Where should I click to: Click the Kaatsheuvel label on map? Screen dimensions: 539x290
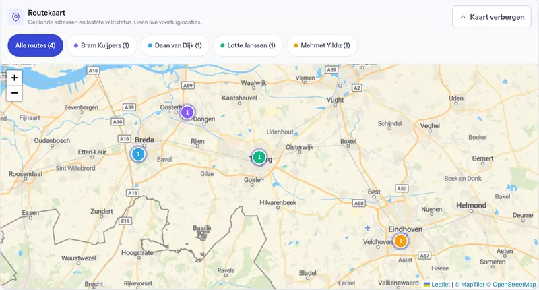(x=239, y=98)
